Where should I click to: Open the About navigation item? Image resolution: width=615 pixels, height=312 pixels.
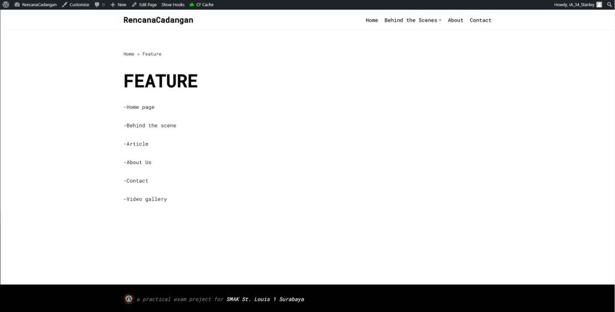tap(455, 20)
